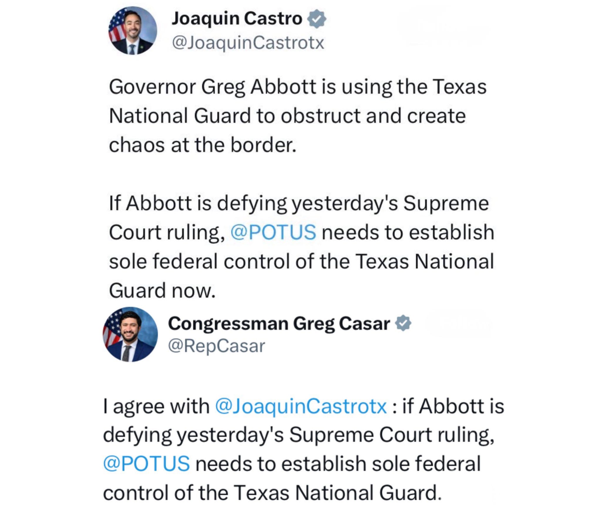
Task: Follow the @POTUS mention in Casar's tweet
Action: point(146,463)
